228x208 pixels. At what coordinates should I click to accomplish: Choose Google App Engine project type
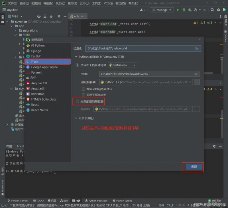click(x=48, y=67)
